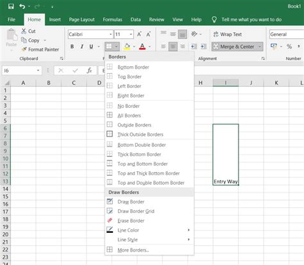The height and width of the screenshot is (265, 304).
Task: Select the Erase Border eraser icon
Action: pos(110,220)
